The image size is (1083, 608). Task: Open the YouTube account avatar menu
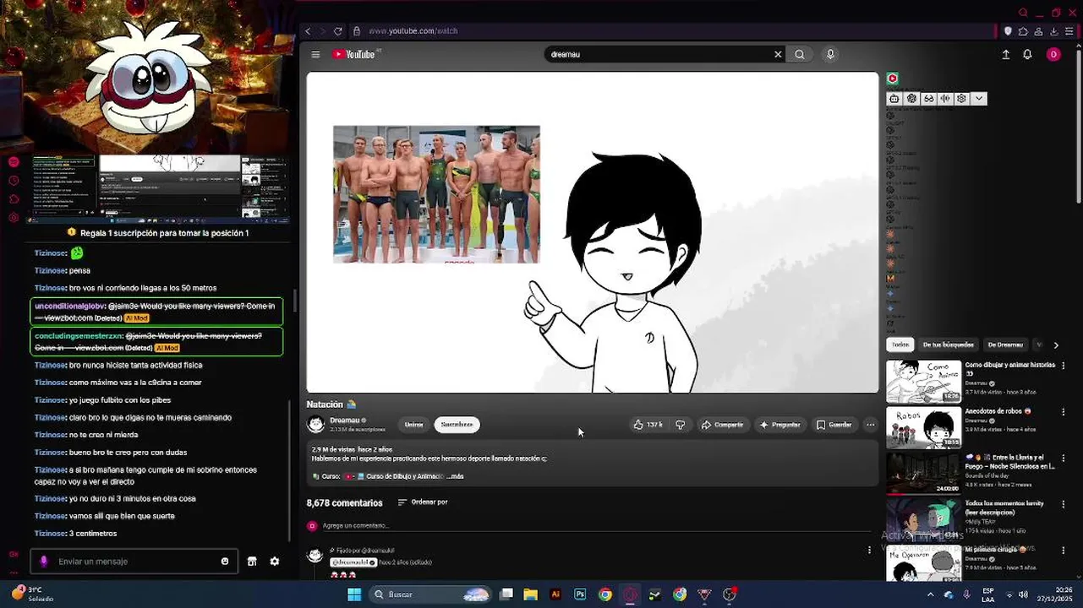[x=1053, y=54]
